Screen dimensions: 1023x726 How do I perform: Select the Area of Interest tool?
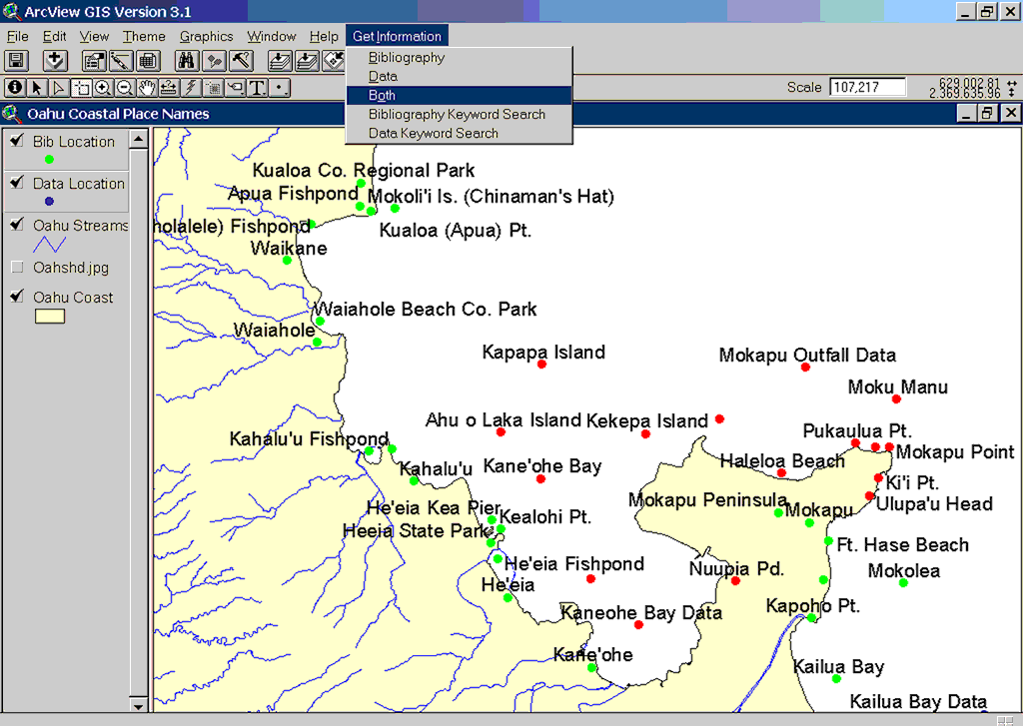(214, 88)
